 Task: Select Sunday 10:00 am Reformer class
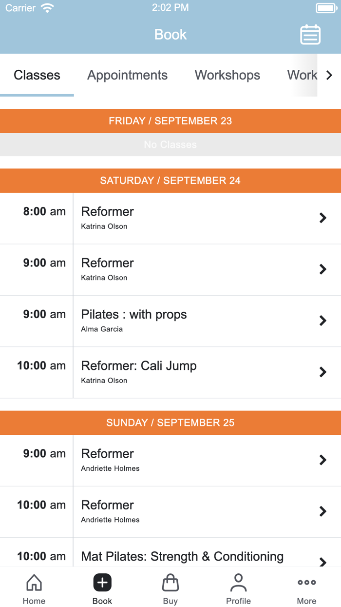pos(170,511)
